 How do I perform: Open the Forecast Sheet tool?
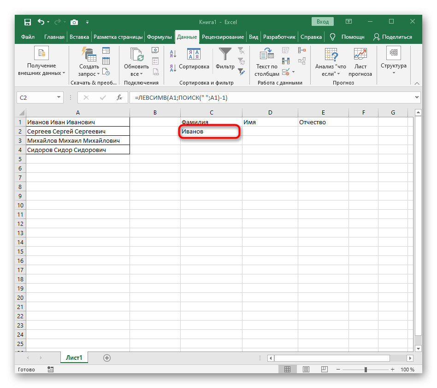tap(360, 55)
